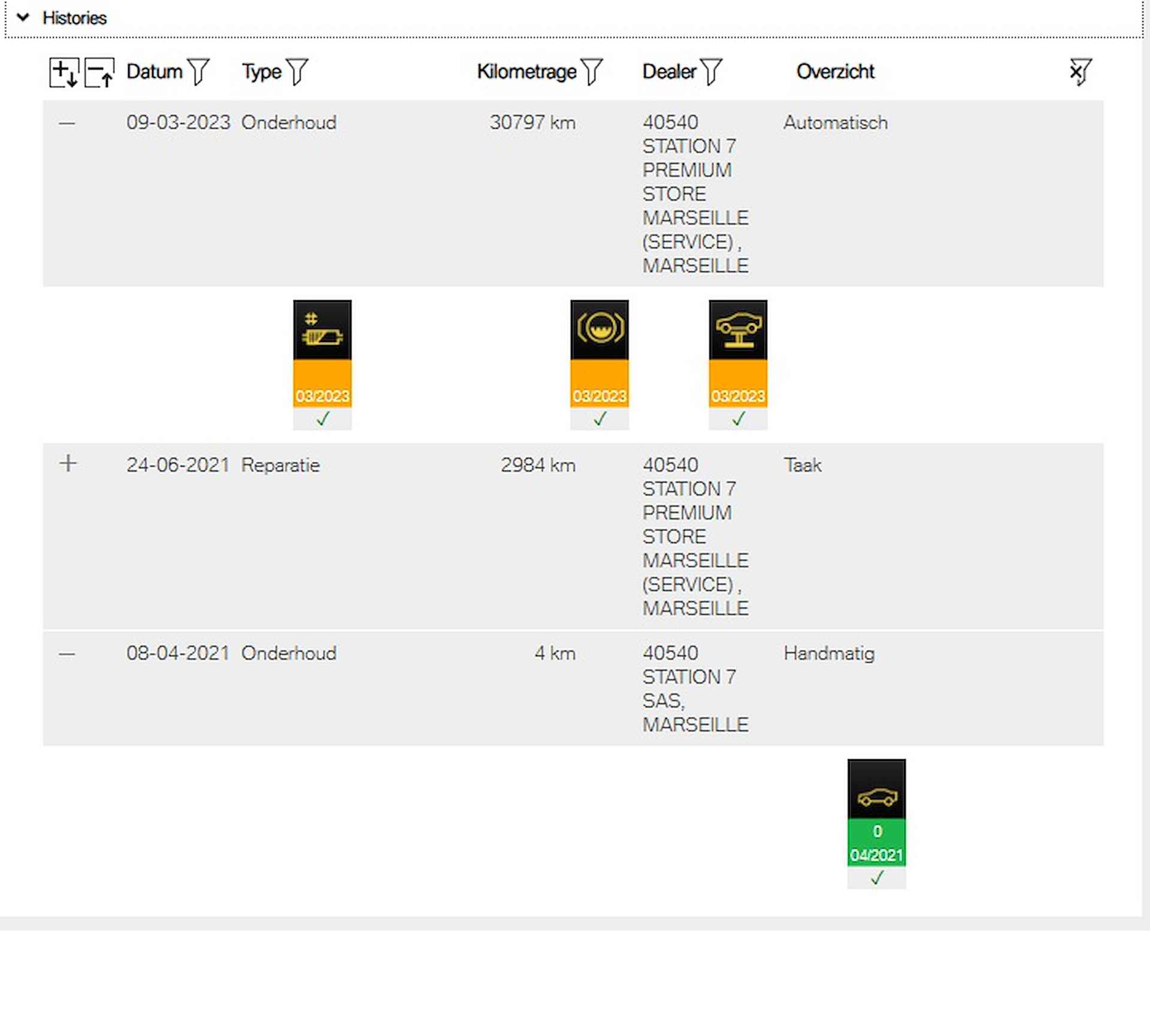Collapse the 09-03-2023 Onderhoud row
1150x1036 pixels.
[67, 123]
